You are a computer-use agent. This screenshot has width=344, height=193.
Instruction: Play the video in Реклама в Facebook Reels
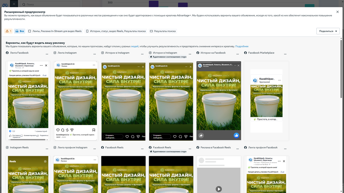(x=218, y=189)
